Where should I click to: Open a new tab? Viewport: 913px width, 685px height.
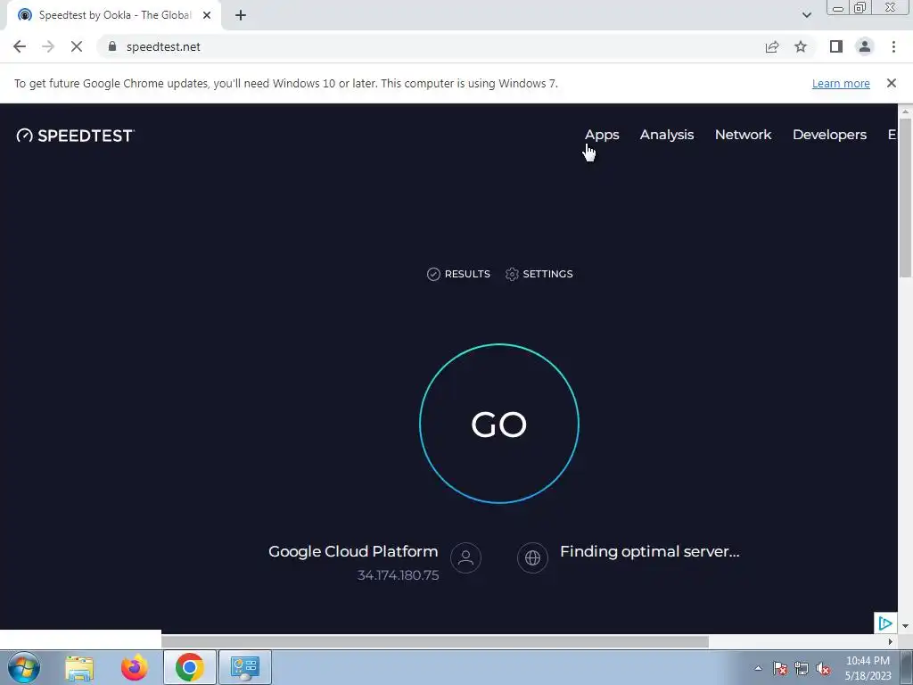(241, 15)
